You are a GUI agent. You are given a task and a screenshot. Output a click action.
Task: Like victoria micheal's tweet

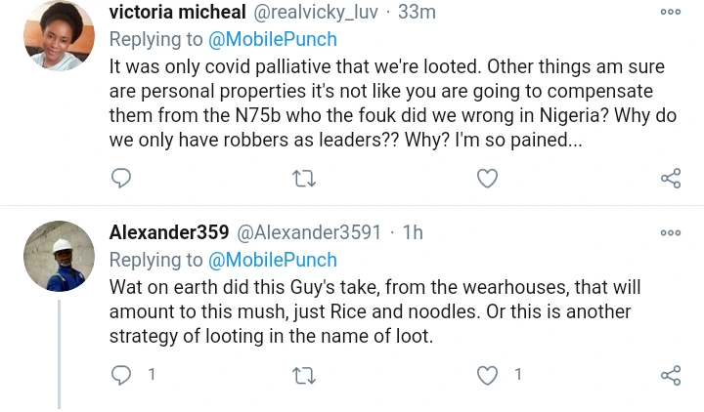click(x=487, y=178)
